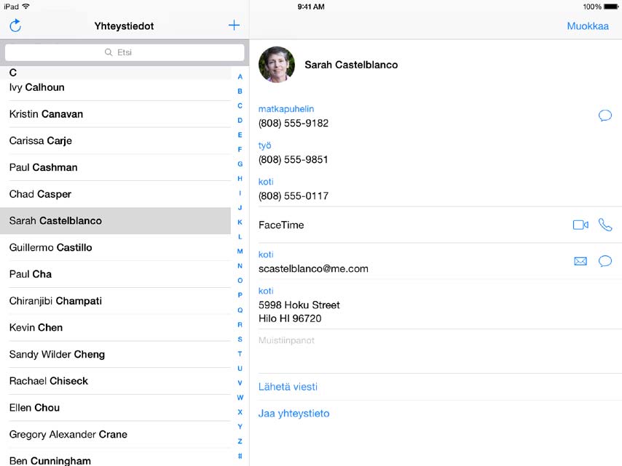Select contact Chiranjibi Champati
Viewport: 622px width, 466px height.
[115, 301]
